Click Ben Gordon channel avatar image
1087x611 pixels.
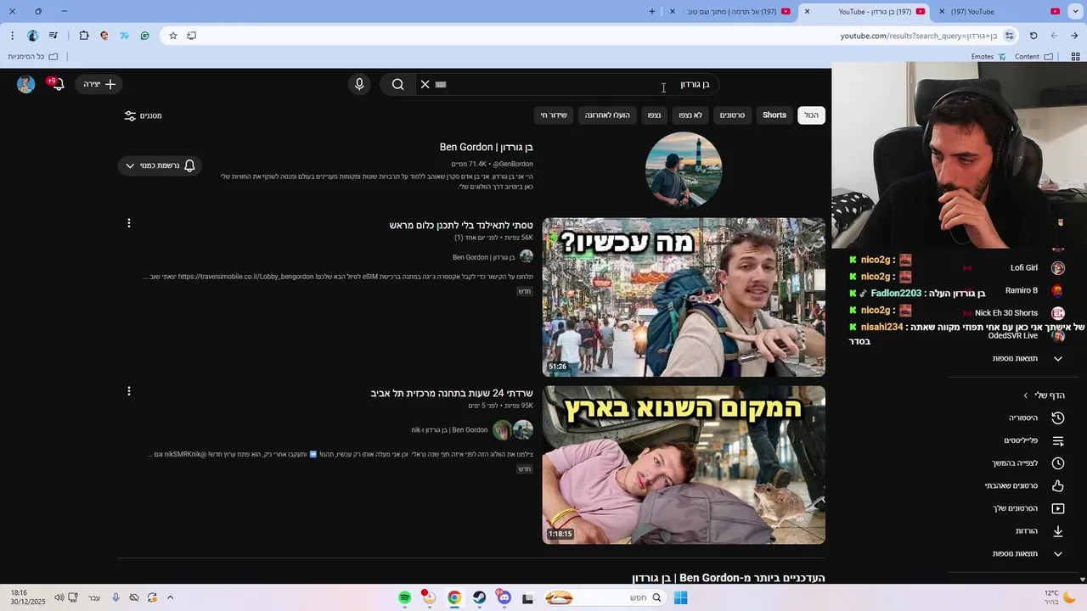(x=684, y=170)
